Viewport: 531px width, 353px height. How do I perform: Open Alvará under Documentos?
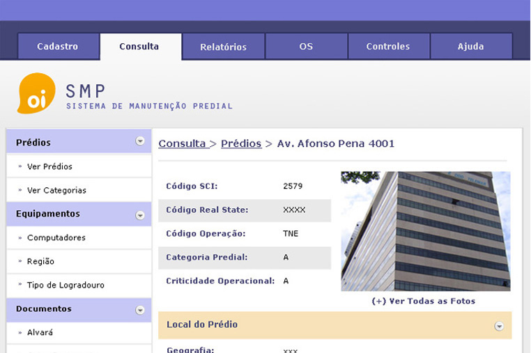pyautogui.click(x=40, y=333)
